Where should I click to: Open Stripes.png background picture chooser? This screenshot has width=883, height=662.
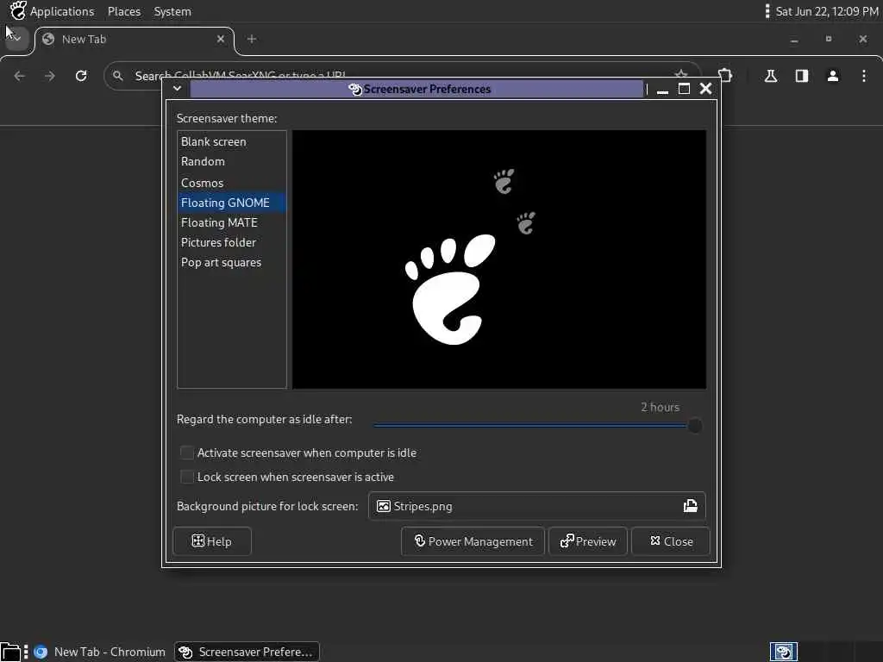tap(536, 506)
